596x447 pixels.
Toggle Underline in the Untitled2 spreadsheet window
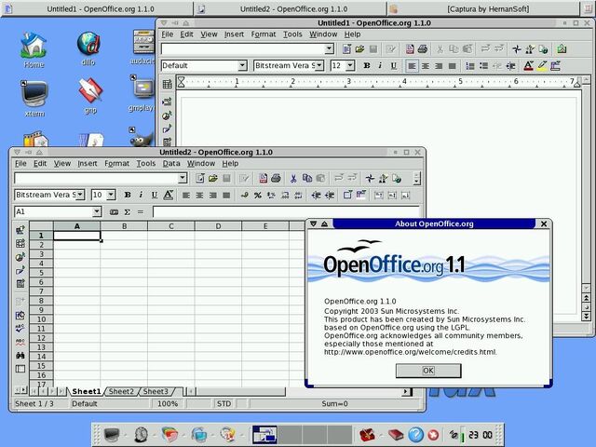155,195
